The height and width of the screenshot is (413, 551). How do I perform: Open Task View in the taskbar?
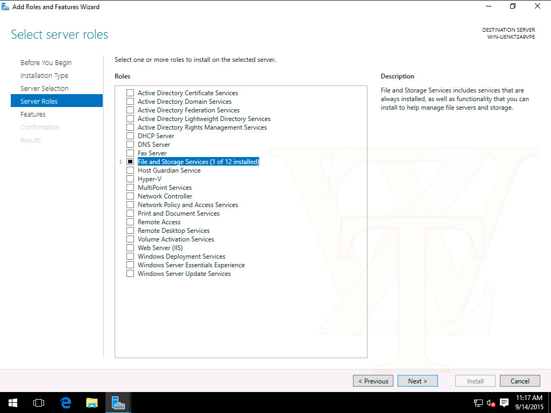coord(38,402)
